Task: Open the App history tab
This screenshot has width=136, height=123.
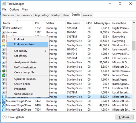Action: [42, 15]
